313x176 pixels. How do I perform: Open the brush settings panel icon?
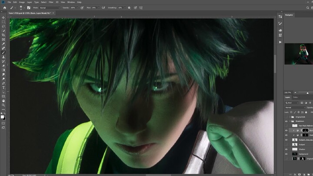(29, 8)
